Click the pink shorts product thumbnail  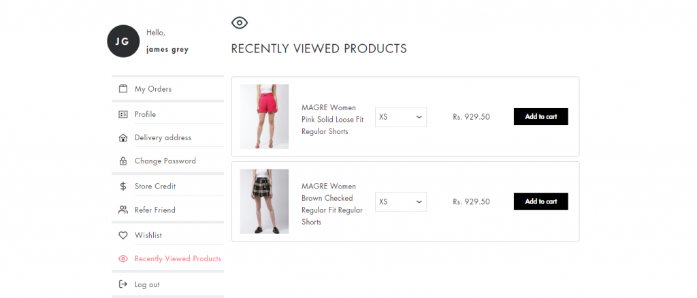(x=265, y=116)
